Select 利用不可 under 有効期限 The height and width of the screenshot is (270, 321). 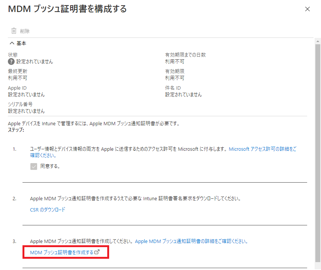click(x=175, y=78)
